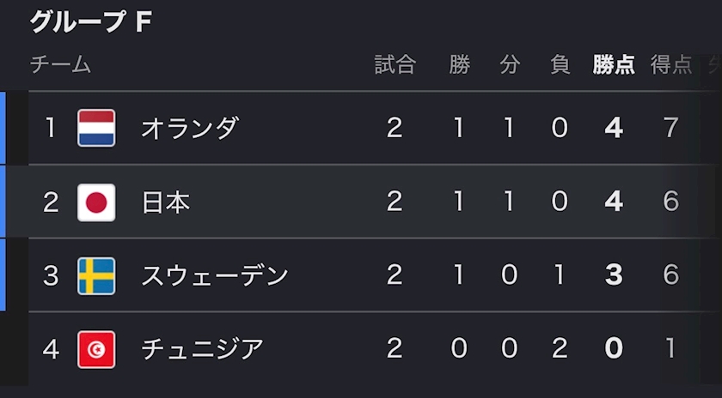Click the Sweden flag icon
The height and width of the screenshot is (398, 722).
[96, 275]
